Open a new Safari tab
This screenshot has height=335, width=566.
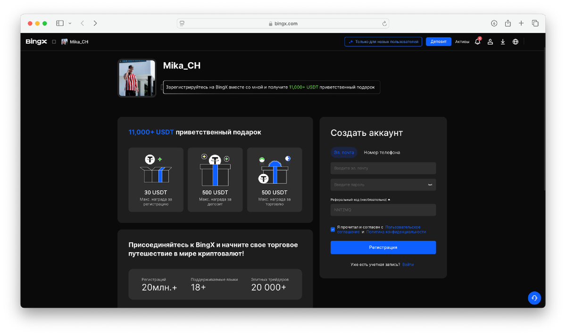tap(521, 23)
